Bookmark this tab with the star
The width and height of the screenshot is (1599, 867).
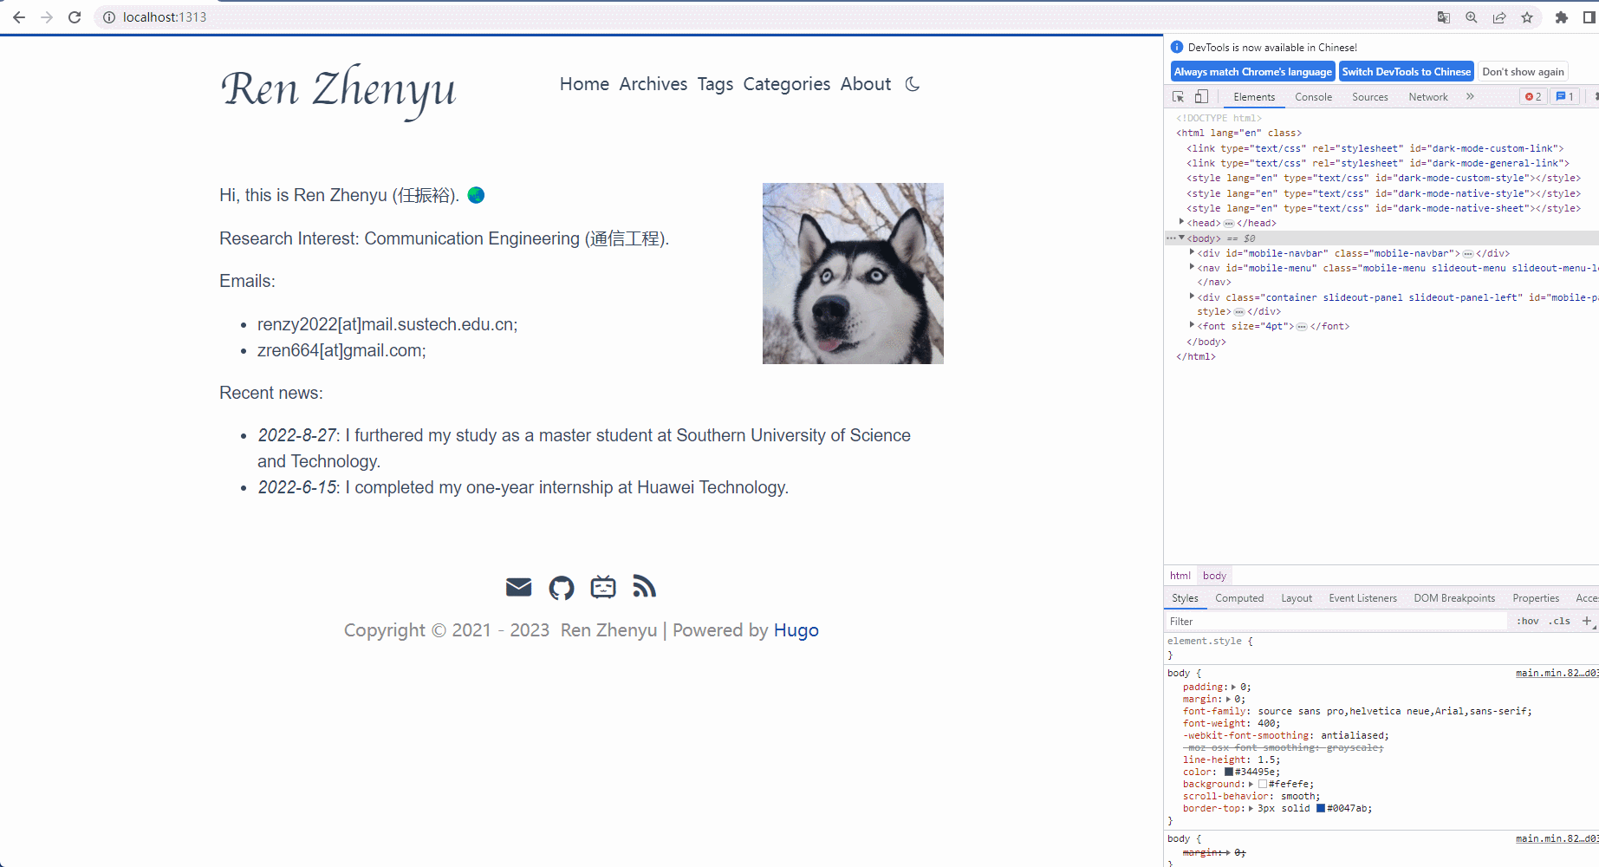[x=1527, y=17]
